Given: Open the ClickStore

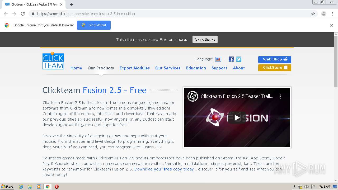Looking at the screenshot, I should [275, 68].
